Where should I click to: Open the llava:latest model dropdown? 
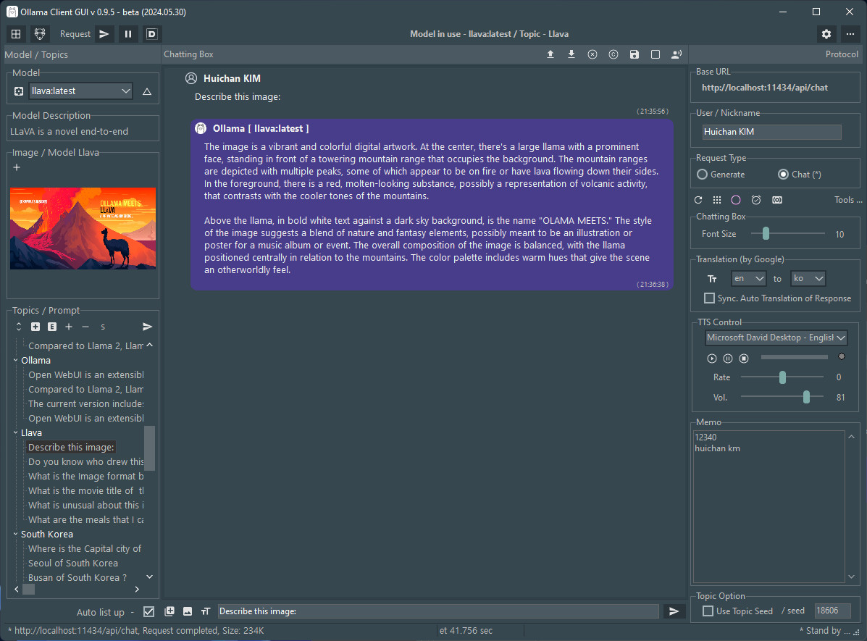80,91
